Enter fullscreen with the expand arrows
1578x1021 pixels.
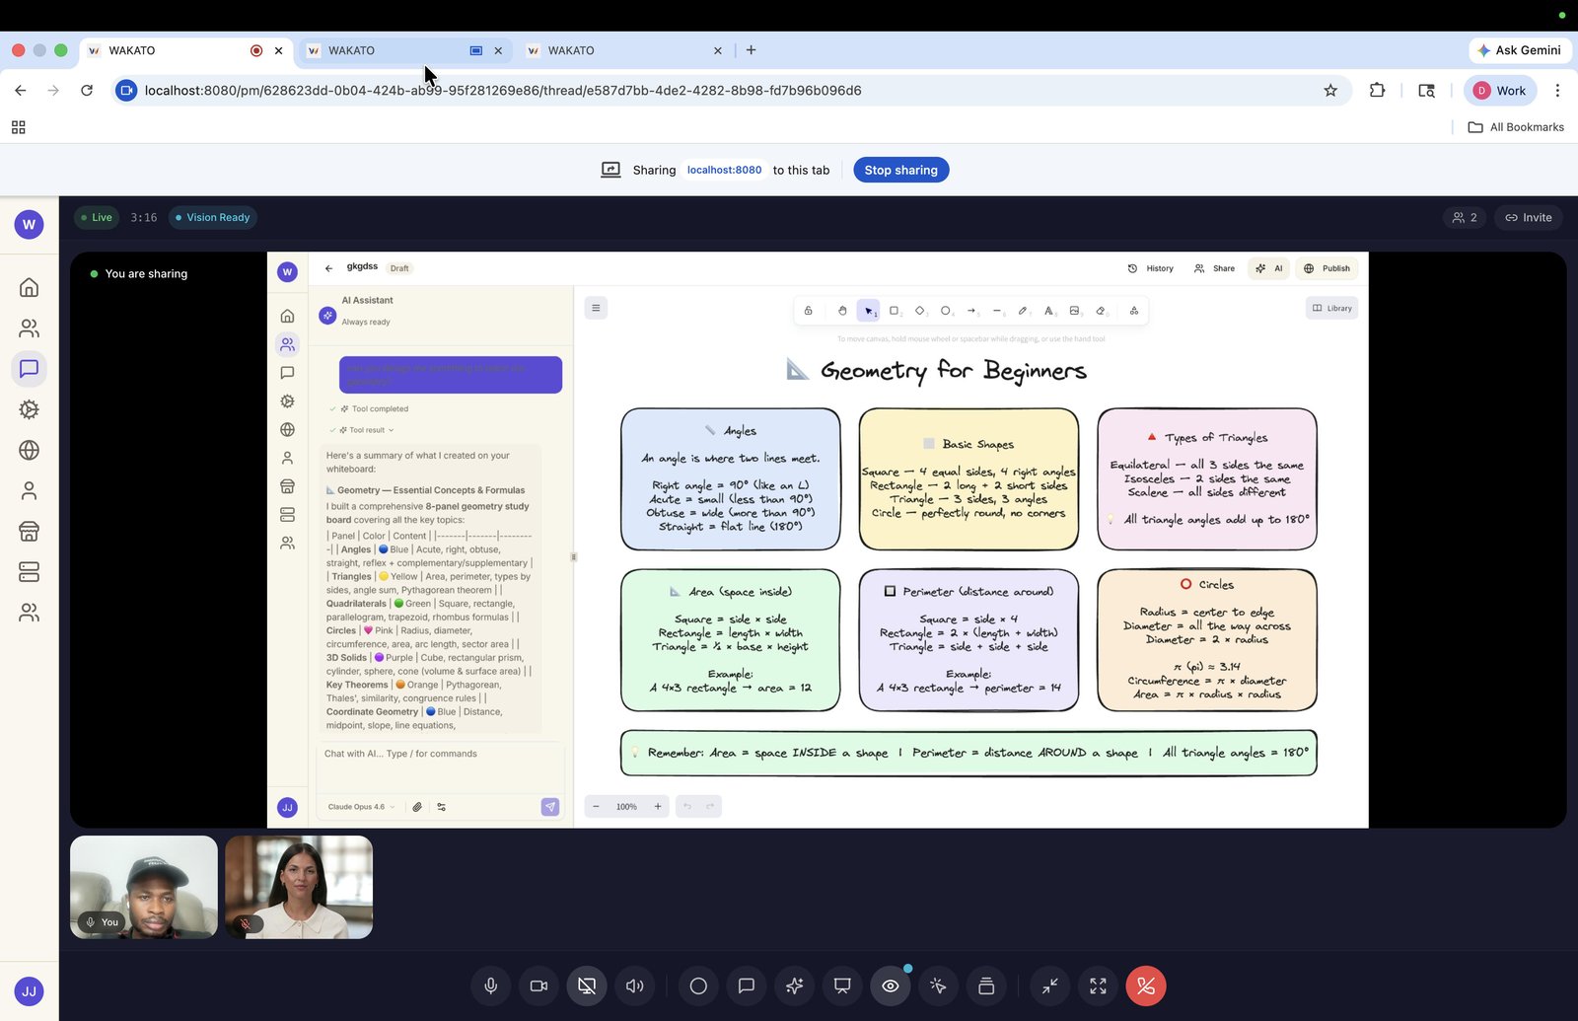point(1098,985)
